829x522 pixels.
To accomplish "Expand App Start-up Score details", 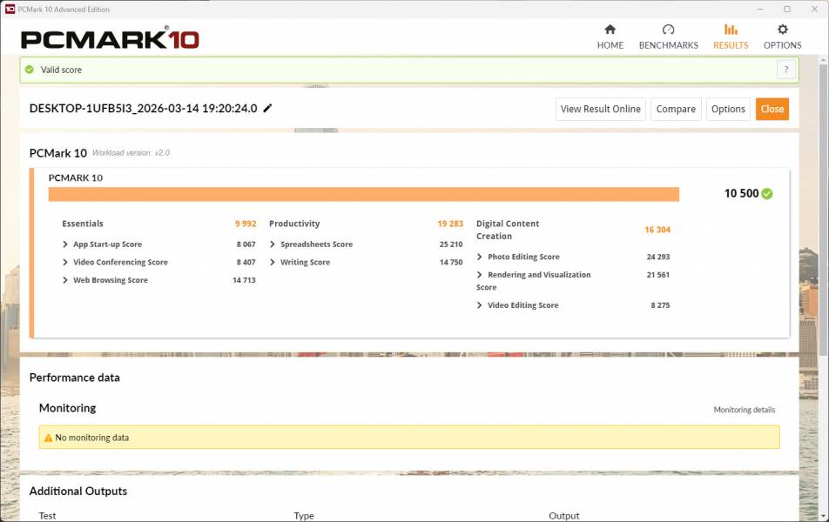I will pos(65,244).
